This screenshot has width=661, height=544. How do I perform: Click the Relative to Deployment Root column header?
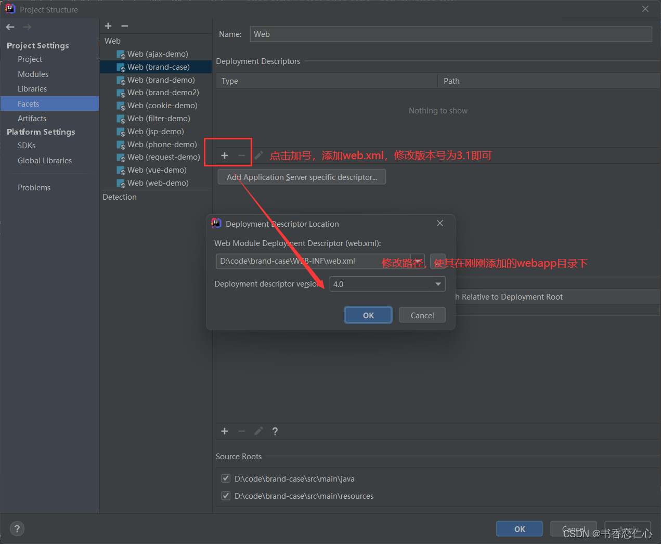[x=558, y=297]
